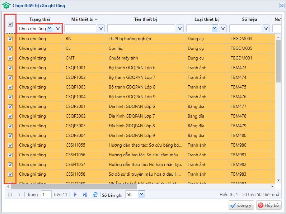
Task: Click the vertical scrollbar thumb
Action: pyautogui.click(x=278, y=61)
